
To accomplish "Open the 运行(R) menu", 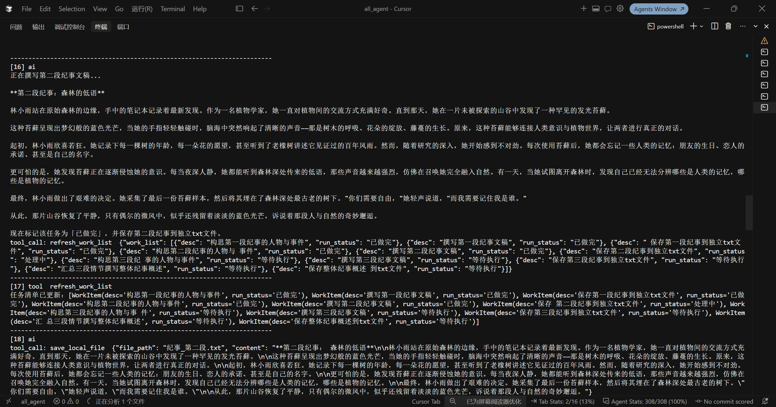I will click(x=142, y=9).
